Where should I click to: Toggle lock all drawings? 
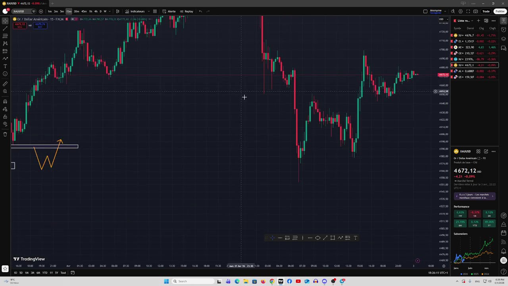5,117
